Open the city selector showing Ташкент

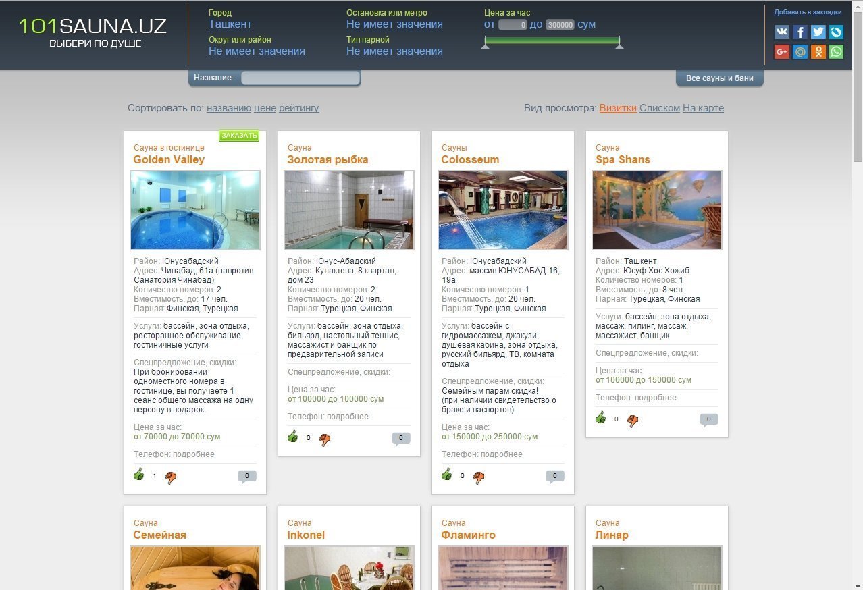(x=230, y=24)
